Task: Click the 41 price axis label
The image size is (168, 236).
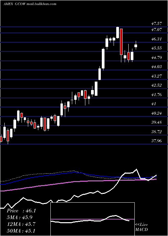Action: click(154, 104)
